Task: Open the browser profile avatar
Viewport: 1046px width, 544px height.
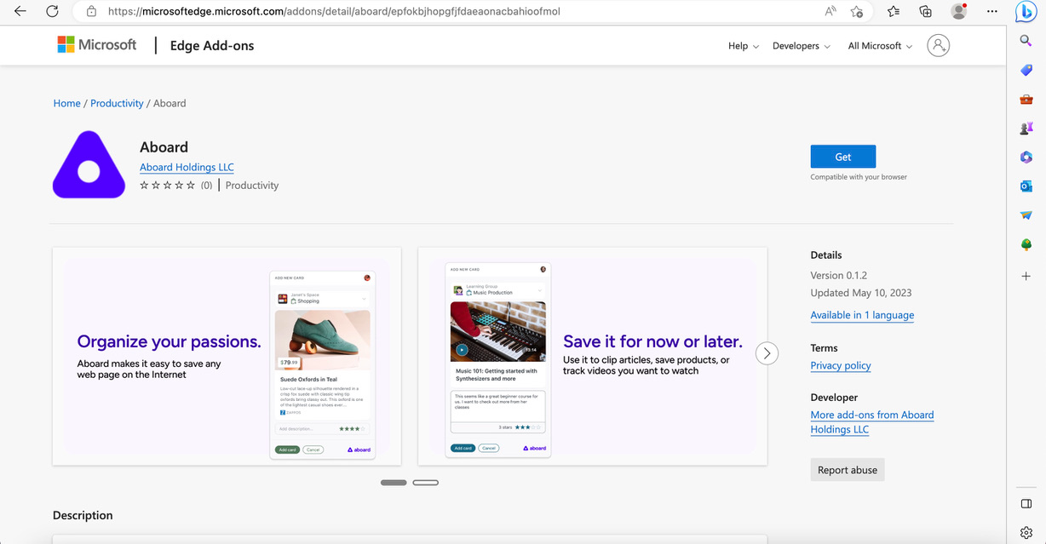Action: pos(959,12)
